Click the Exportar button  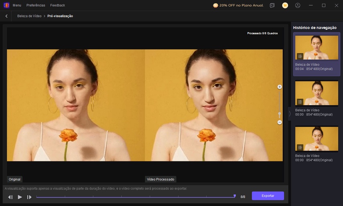[268, 196]
